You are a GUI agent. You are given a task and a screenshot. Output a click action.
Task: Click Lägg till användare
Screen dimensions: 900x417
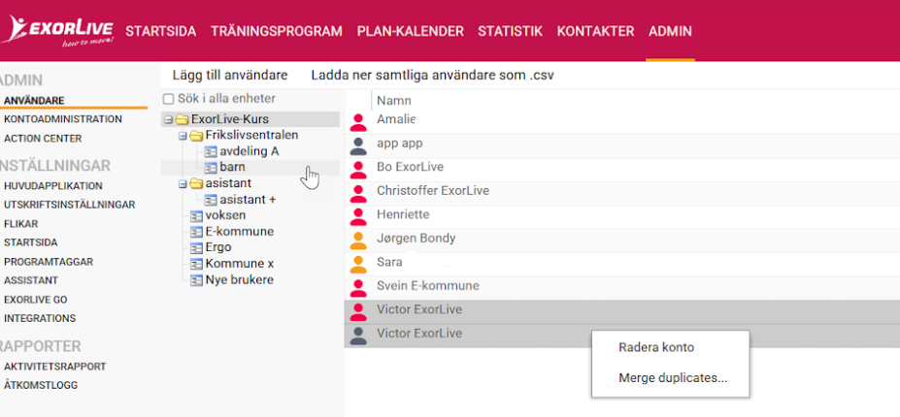[x=230, y=75]
